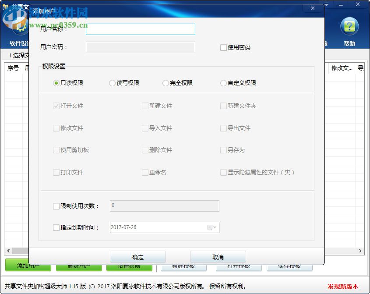Enable the 使用密码 checkbox
Viewport: 370px width, 294px height.
[x=224, y=47]
